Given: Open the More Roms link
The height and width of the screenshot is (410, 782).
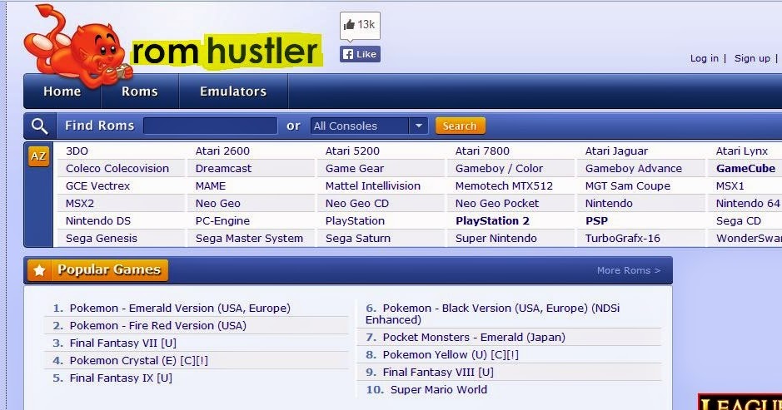Looking at the screenshot, I should tap(629, 270).
